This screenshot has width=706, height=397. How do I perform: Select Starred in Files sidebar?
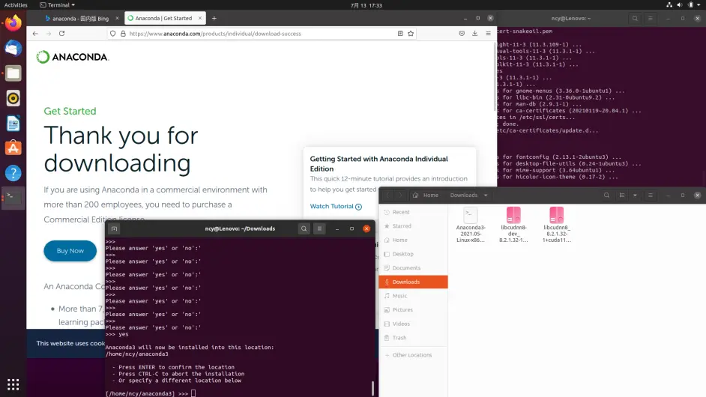point(414,226)
